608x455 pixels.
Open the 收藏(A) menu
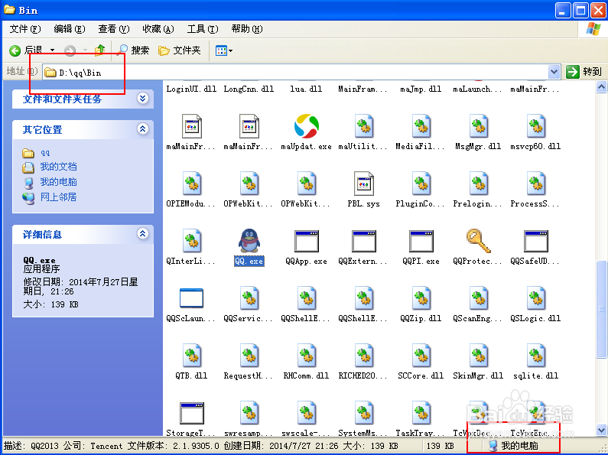click(x=158, y=29)
